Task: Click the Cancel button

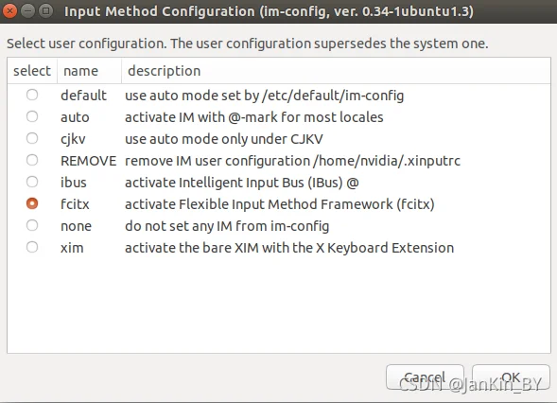Action: coord(425,377)
